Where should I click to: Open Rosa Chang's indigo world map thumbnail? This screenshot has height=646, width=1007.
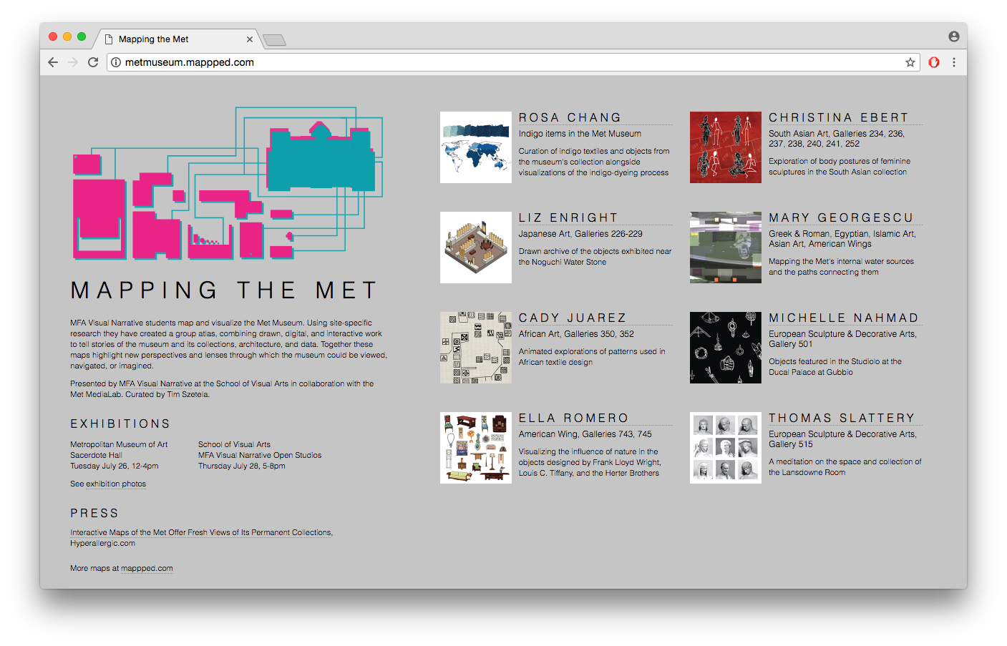click(475, 147)
